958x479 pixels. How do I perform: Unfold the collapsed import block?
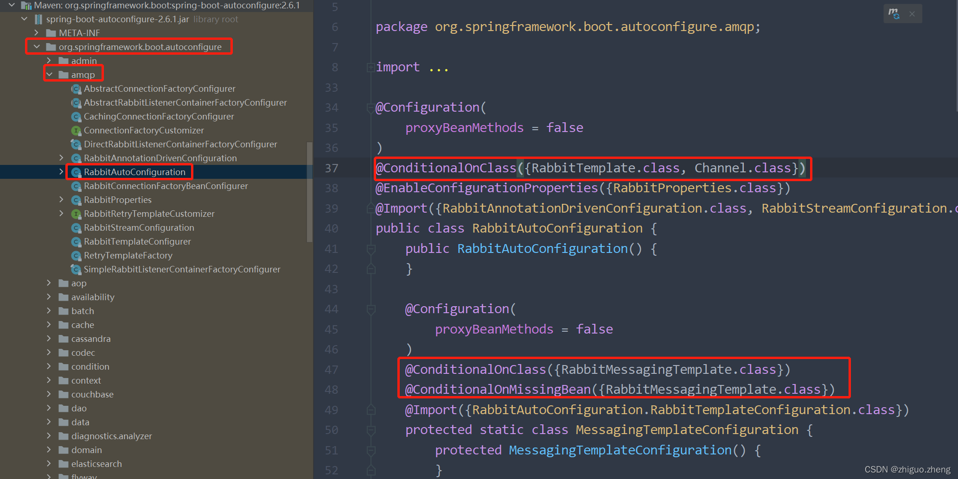coord(370,68)
